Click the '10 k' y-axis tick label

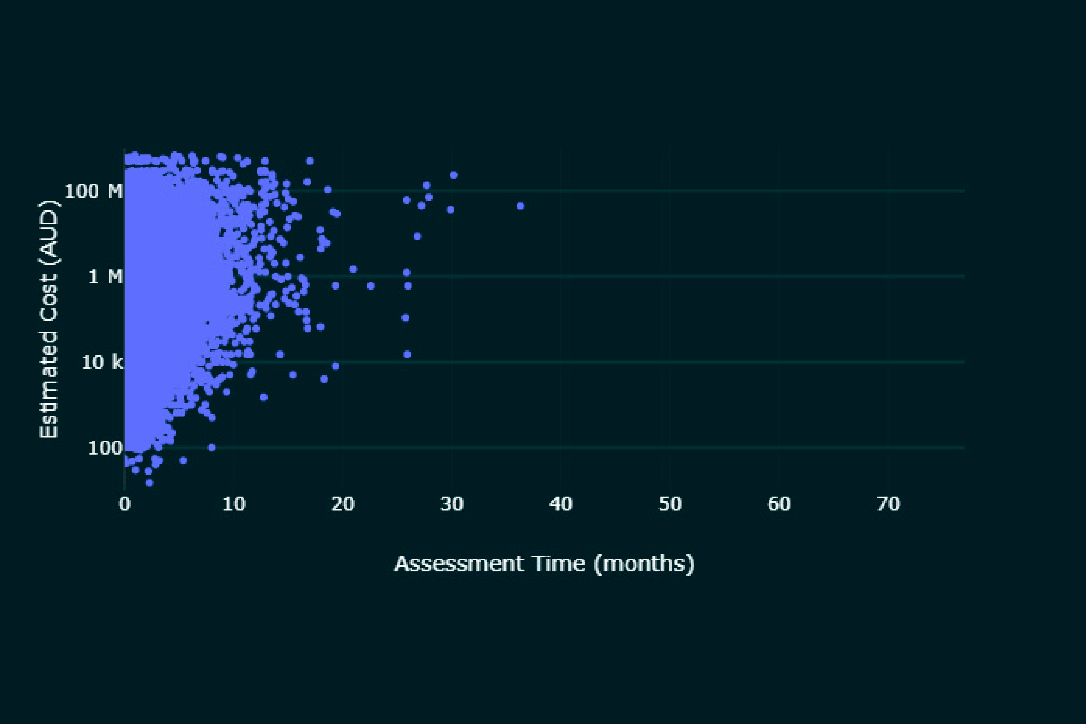102,362
